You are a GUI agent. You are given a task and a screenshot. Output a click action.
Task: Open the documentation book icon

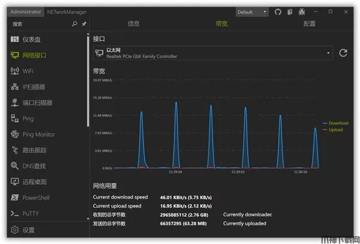pos(290,12)
